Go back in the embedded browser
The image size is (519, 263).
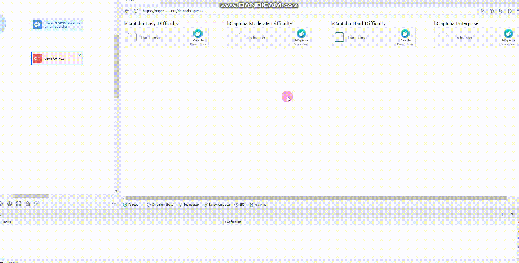click(127, 11)
